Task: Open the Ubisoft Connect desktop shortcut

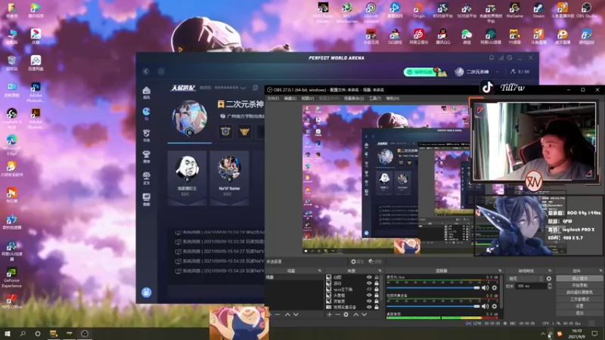Action: pos(371,13)
